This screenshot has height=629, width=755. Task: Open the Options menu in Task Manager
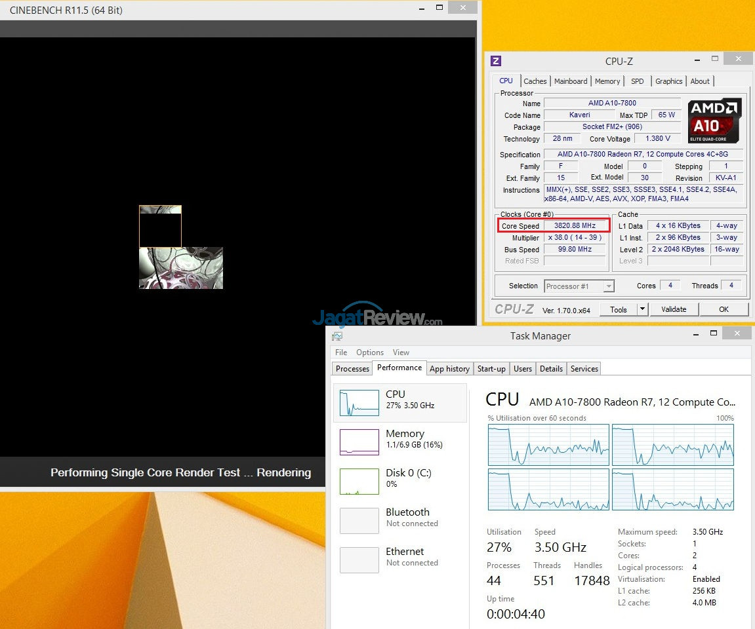point(370,353)
